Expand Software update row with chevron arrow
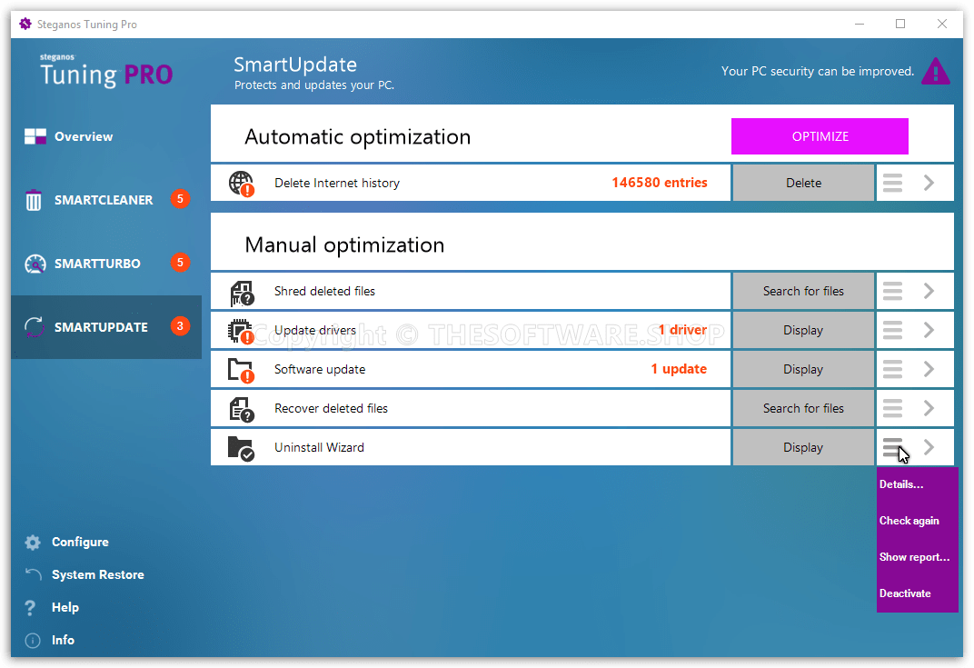 point(929,370)
